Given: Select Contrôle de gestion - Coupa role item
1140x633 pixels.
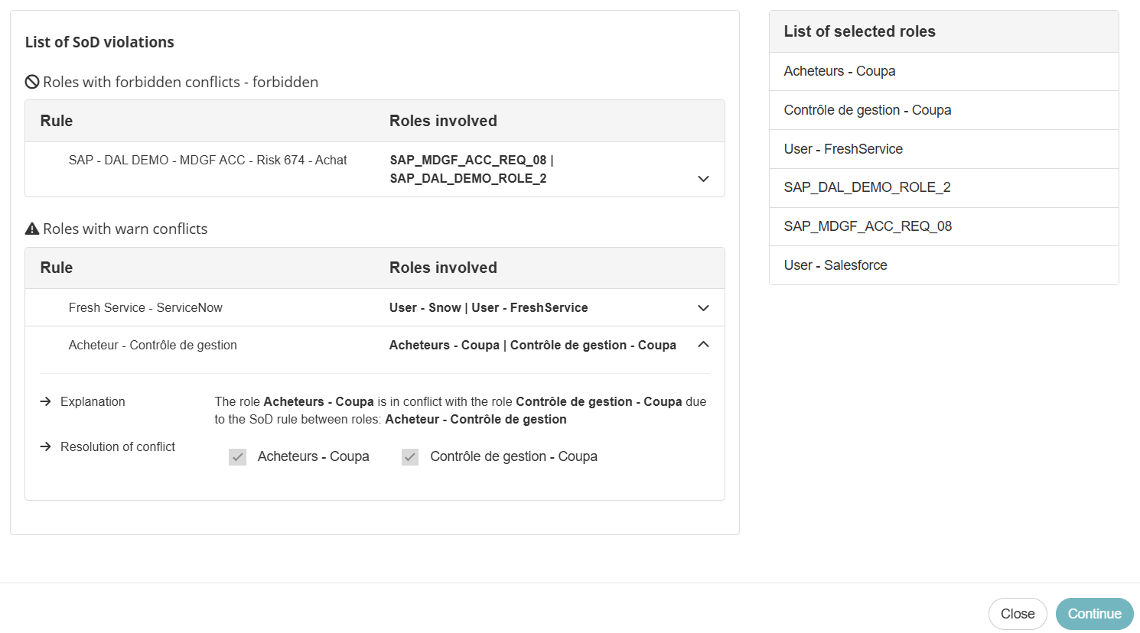Looking at the screenshot, I should click(867, 110).
